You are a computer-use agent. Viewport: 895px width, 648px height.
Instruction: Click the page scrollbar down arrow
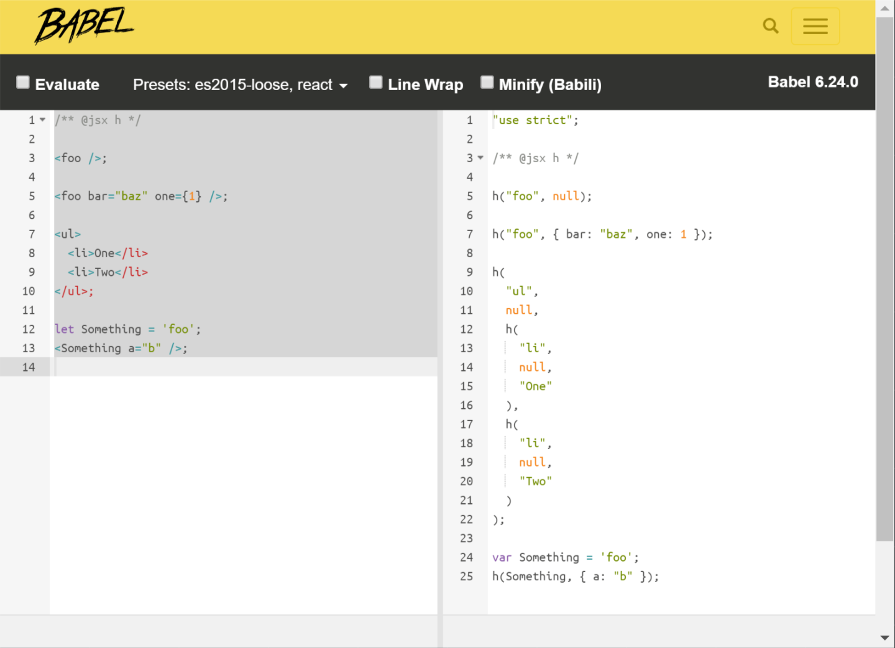[885, 638]
